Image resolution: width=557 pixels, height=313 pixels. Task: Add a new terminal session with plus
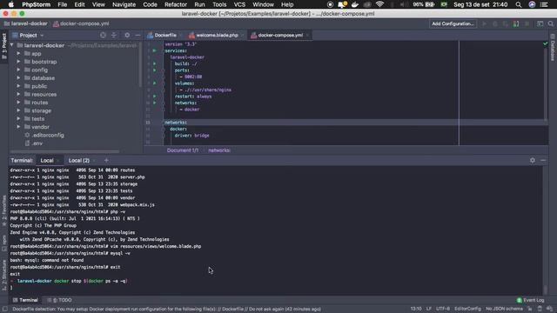pos(106,160)
